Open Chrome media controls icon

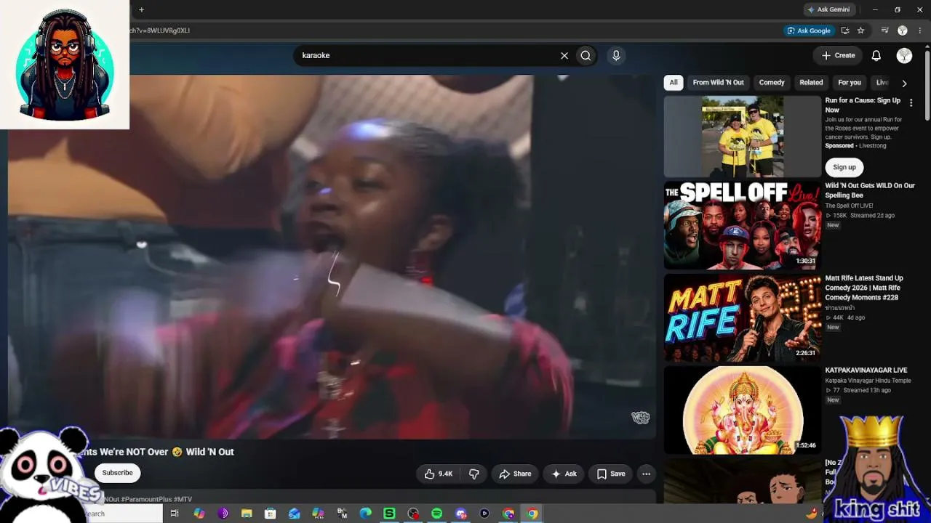point(884,31)
